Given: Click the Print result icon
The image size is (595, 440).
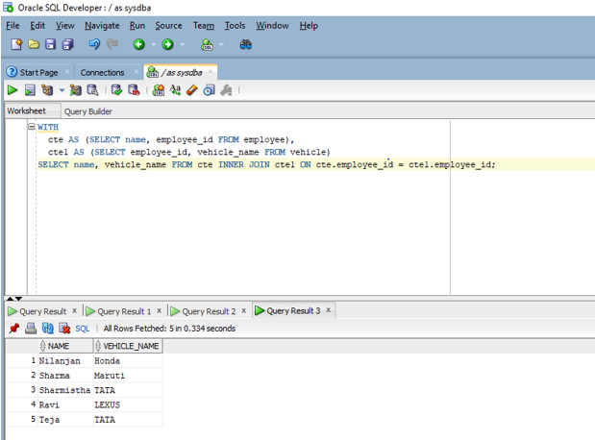Looking at the screenshot, I should [31, 329].
